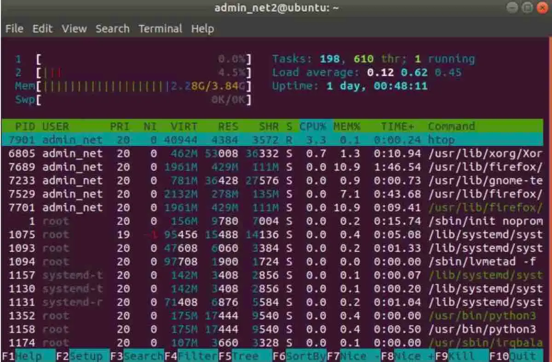Select PID 1 /sbin/init row
The width and height of the screenshot is (552, 362).
(272, 221)
